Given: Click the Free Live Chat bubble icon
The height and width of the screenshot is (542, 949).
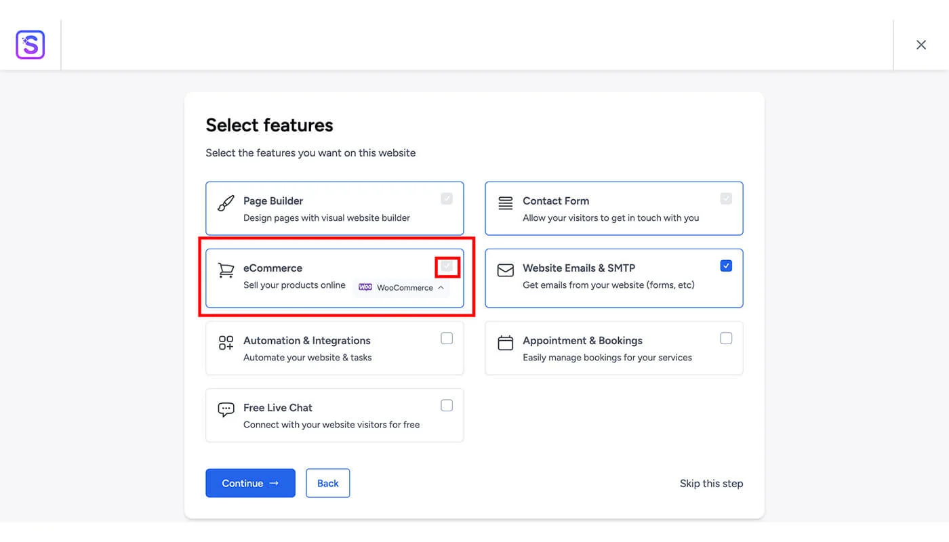Looking at the screenshot, I should click(x=225, y=409).
